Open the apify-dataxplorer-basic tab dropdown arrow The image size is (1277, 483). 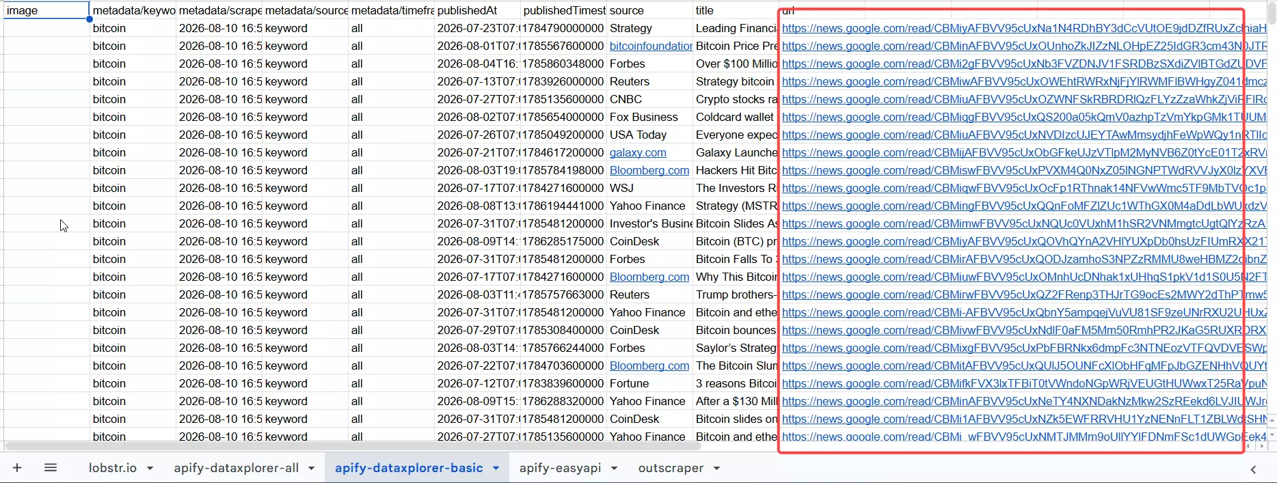point(496,469)
